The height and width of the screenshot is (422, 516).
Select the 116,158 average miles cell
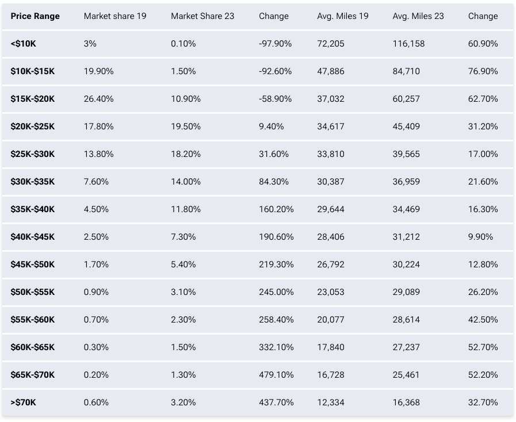coord(408,44)
